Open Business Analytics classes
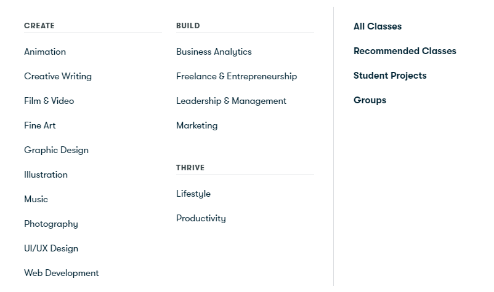This screenshot has height=292, width=494. tap(214, 52)
